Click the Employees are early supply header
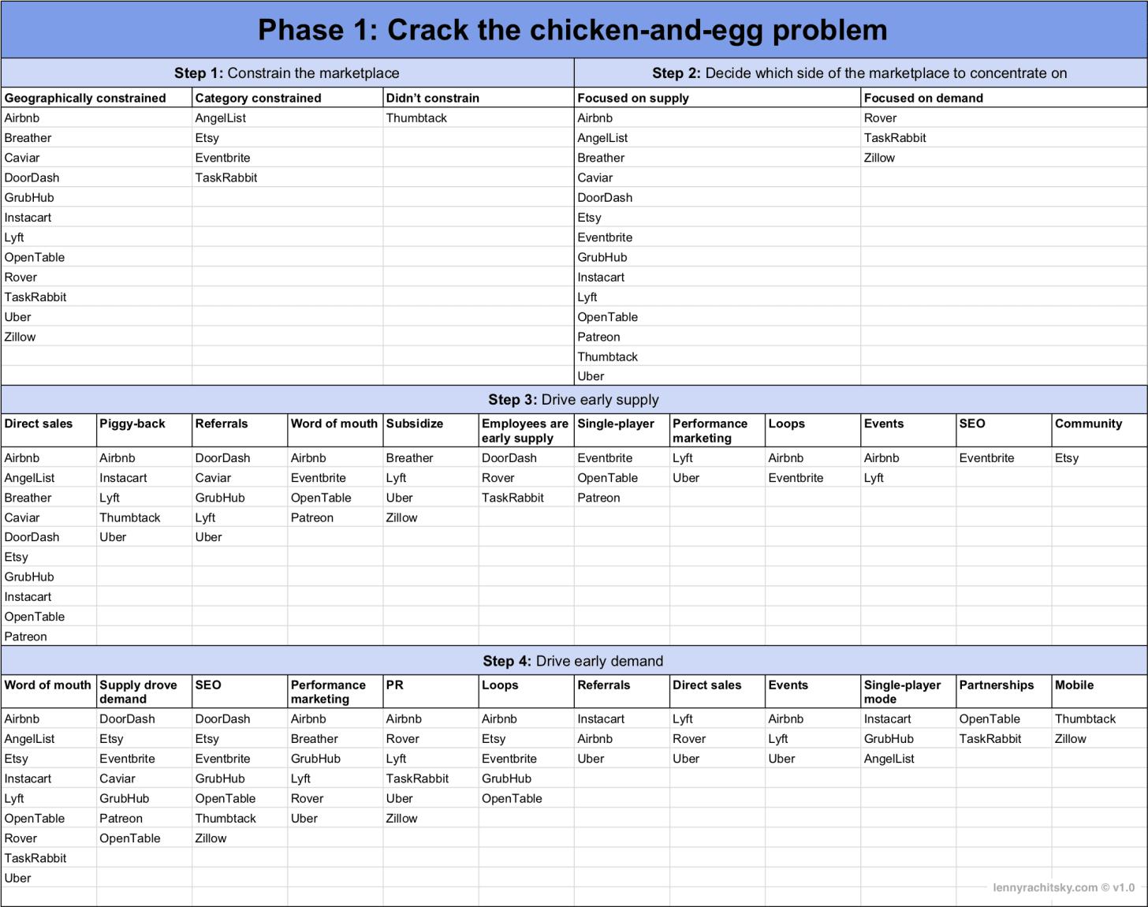 pos(526,431)
